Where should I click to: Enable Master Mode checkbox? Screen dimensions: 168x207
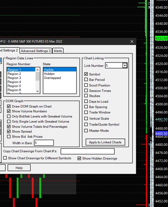[x=86, y=131]
